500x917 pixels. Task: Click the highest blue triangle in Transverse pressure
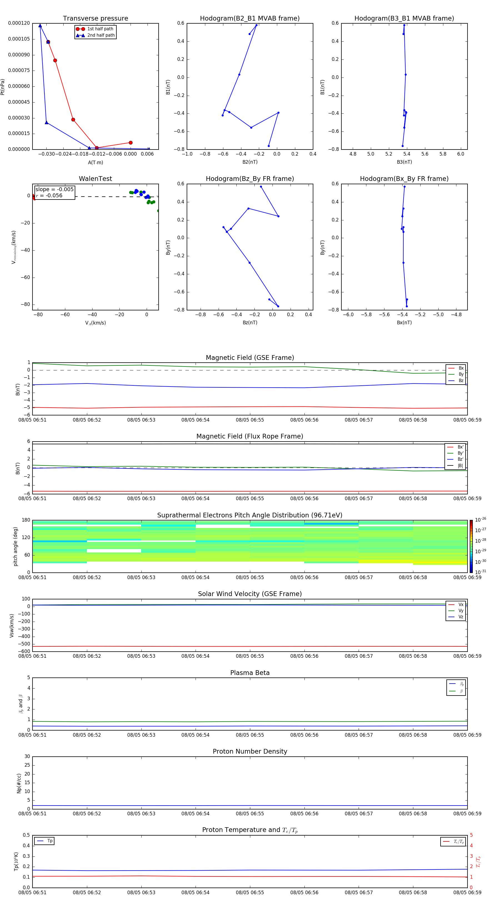tap(40, 26)
